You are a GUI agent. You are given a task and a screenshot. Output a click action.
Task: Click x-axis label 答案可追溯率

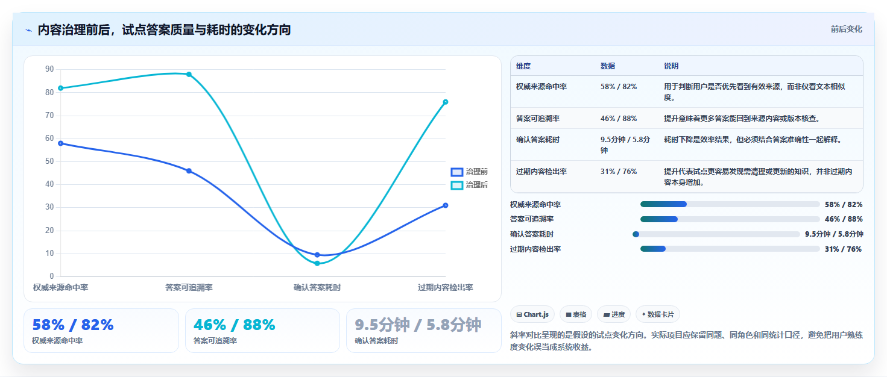pos(189,288)
